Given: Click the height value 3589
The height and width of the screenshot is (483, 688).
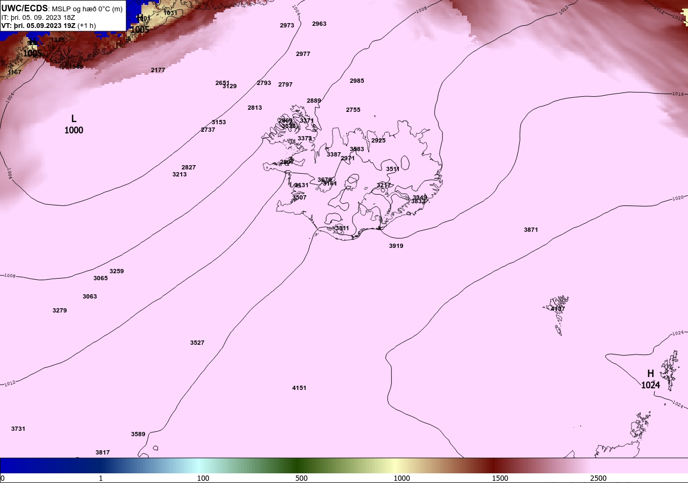Looking at the screenshot, I should 138,434.
